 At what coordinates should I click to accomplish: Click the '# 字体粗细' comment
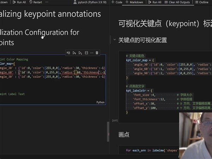184,99
